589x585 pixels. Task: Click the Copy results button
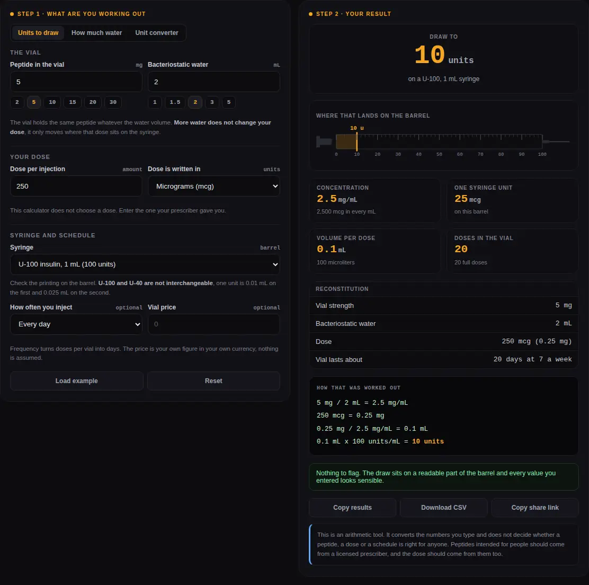point(352,508)
